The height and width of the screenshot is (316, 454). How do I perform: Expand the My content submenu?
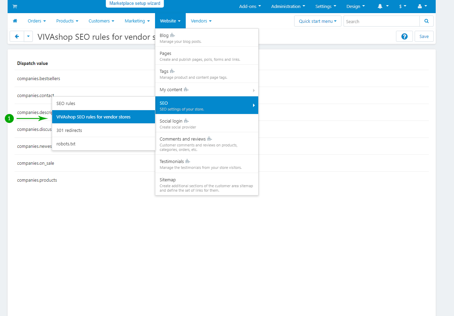click(x=206, y=90)
